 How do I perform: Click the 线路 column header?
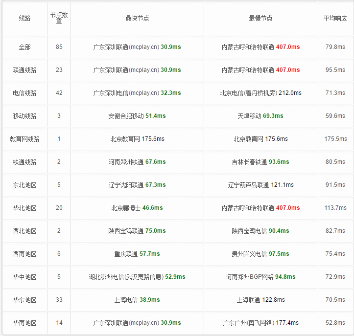click(x=24, y=18)
